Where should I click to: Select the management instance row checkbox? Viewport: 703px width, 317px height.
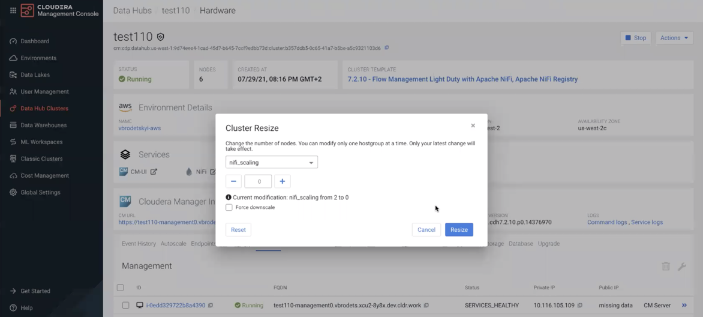pyautogui.click(x=125, y=305)
